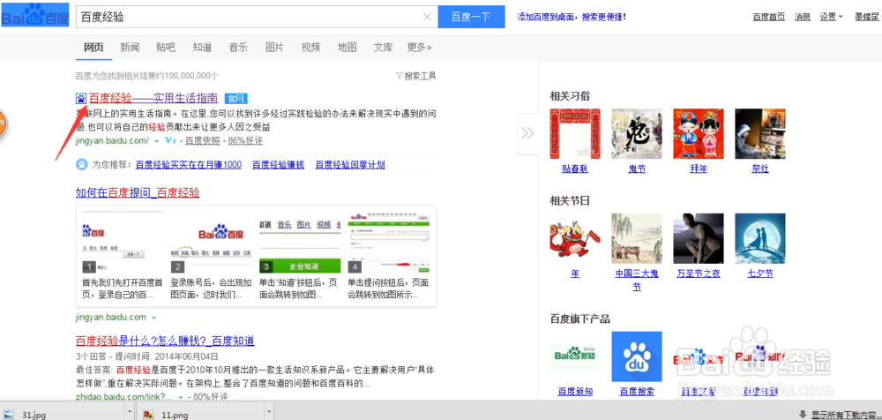The width and height of the screenshot is (882, 420).
Task: Open the 七夕节 thumbnail image
Action: (x=760, y=239)
